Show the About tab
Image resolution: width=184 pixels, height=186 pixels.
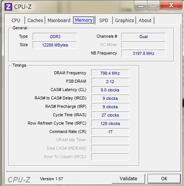click(145, 20)
